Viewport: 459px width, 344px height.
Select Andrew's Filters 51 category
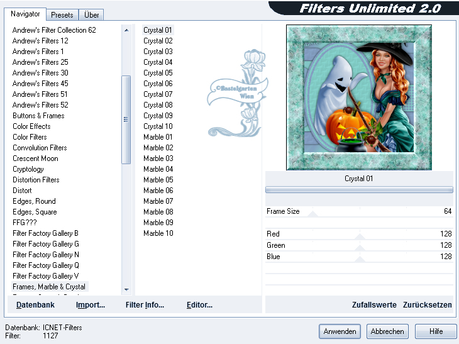point(40,94)
